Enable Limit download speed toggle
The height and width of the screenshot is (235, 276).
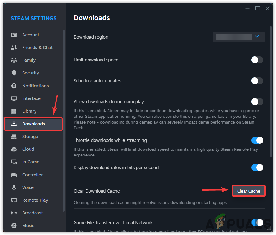click(x=257, y=60)
